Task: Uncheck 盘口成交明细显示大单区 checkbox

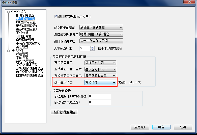Action: coord(56,16)
